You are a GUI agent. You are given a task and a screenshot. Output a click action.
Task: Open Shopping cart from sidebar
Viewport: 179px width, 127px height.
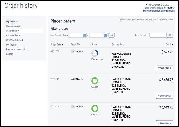tap(13, 26)
